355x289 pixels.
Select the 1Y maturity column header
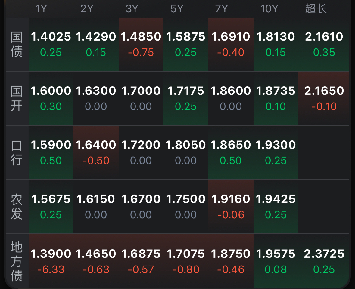pyautogui.click(x=41, y=9)
